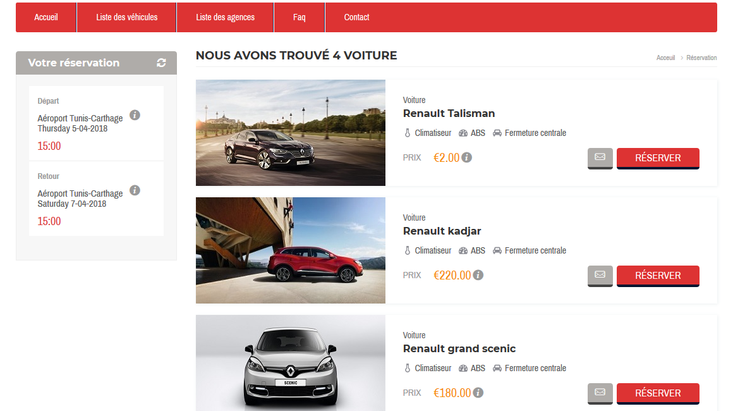Click the Votre réservation panel title
Viewport: 733px width, 411px height.
click(x=74, y=63)
